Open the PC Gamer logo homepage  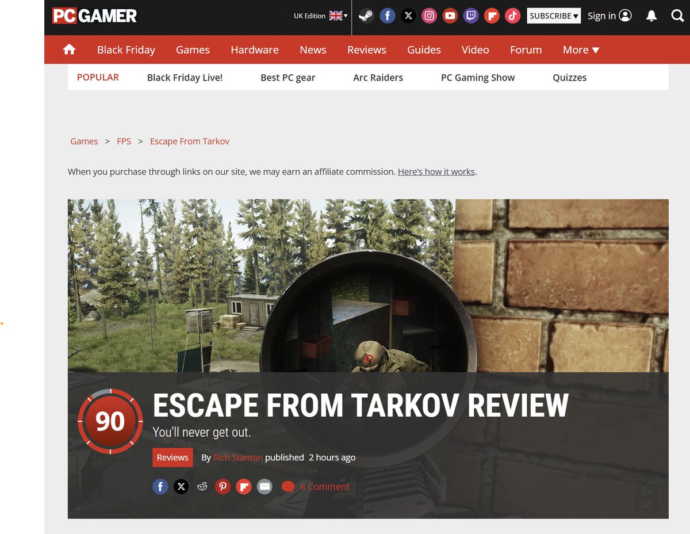pos(95,16)
